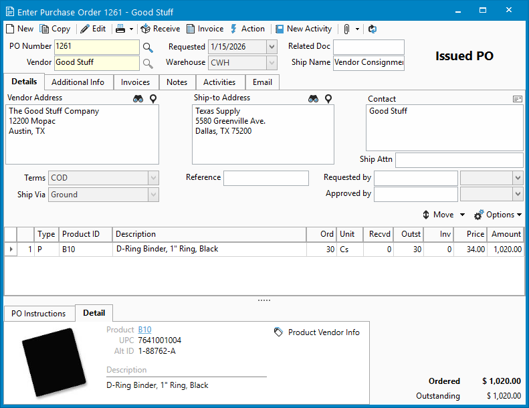The width and height of the screenshot is (529, 408).
Task: Click the B10 product link
Action: (144, 330)
